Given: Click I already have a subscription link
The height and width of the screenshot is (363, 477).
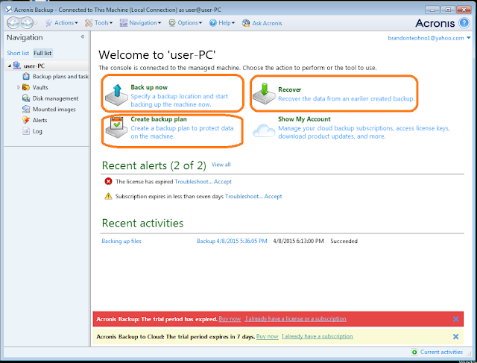Looking at the screenshot, I should [x=318, y=336].
